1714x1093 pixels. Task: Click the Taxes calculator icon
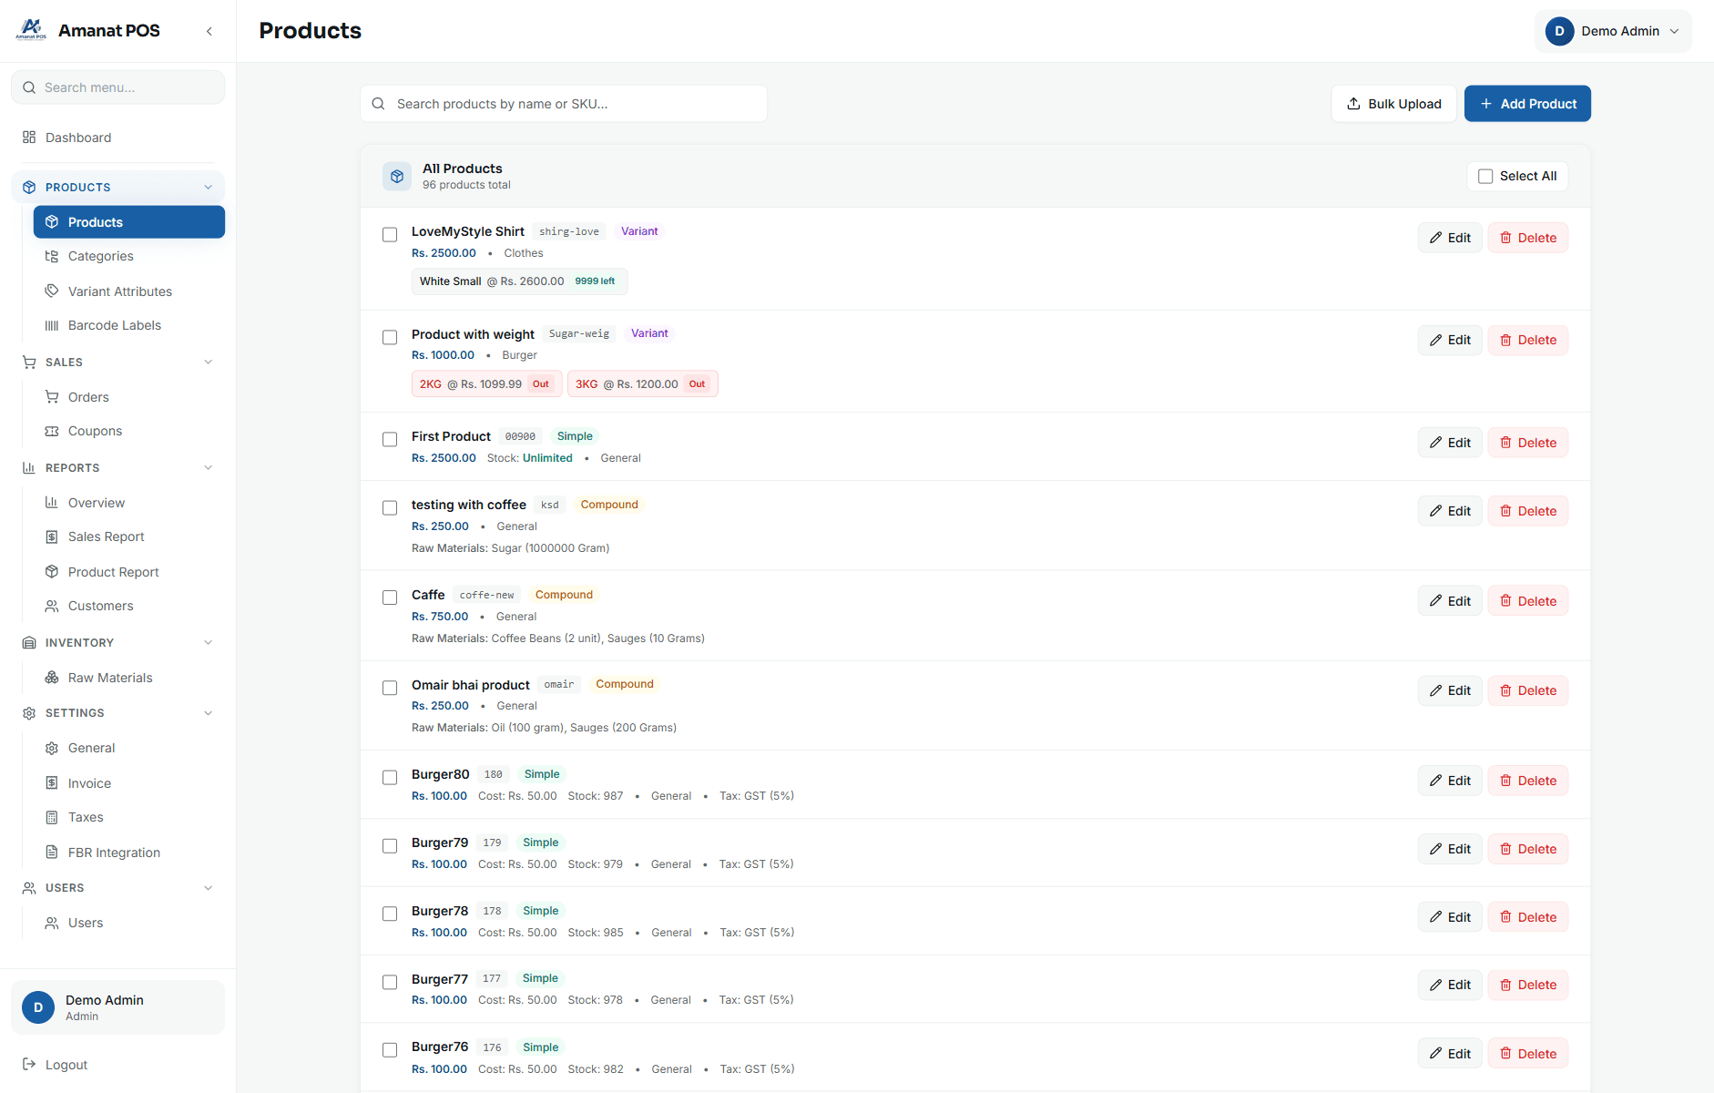pos(52,817)
